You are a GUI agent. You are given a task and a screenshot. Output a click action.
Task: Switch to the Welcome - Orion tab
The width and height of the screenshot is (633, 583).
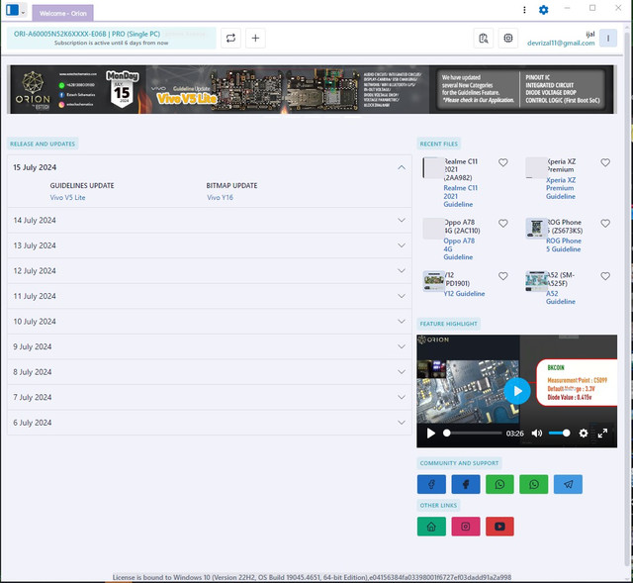[63, 13]
